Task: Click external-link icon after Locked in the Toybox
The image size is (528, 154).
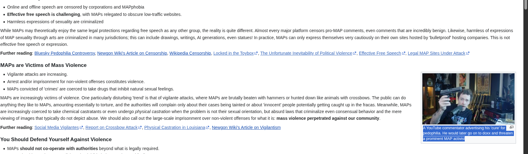Action: pos(256,53)
